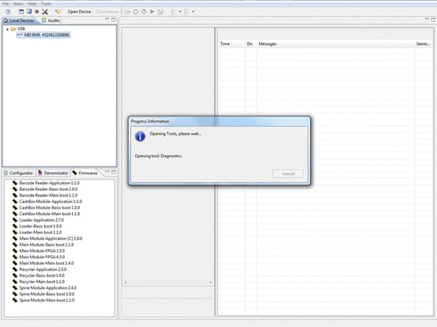This screenshot has width=437, height=327.
Task: Select Main Module-Application [C] 1.9.0
Action: (x=48, y=239)
